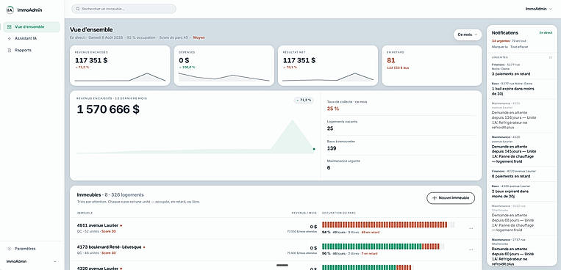The height and width of the screenshot is (270, 561).
Task: Open Paramètres in the sidebar
Action: pos(32,249)
